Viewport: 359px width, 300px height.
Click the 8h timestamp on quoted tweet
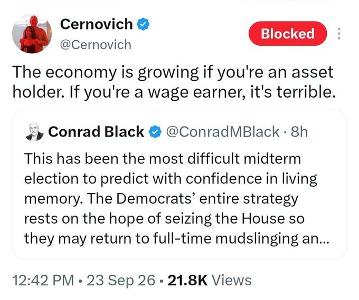(299, 132)
